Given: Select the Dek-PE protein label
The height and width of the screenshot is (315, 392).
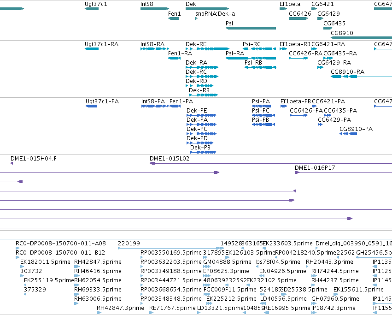Looking at the screenshot, I should (x=197, y=111).
